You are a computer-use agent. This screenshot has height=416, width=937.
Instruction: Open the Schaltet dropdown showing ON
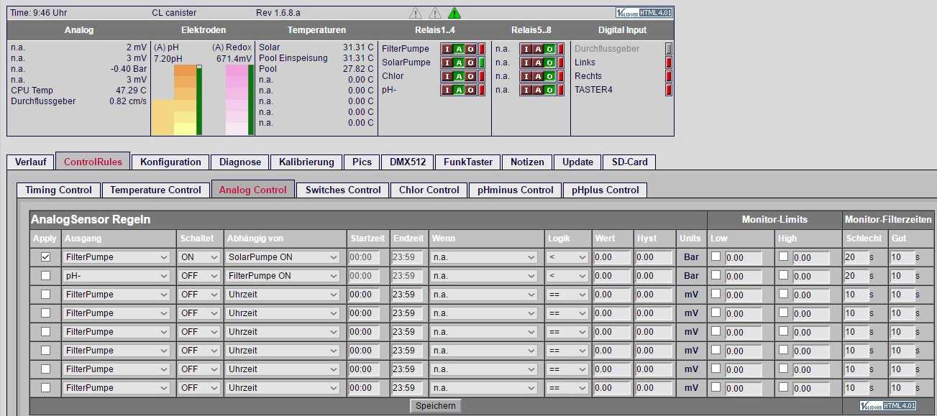(199, 256)
